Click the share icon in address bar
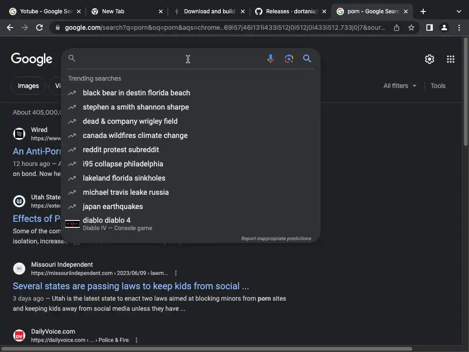The image size is (469, 352). click(x=397, y=27)
